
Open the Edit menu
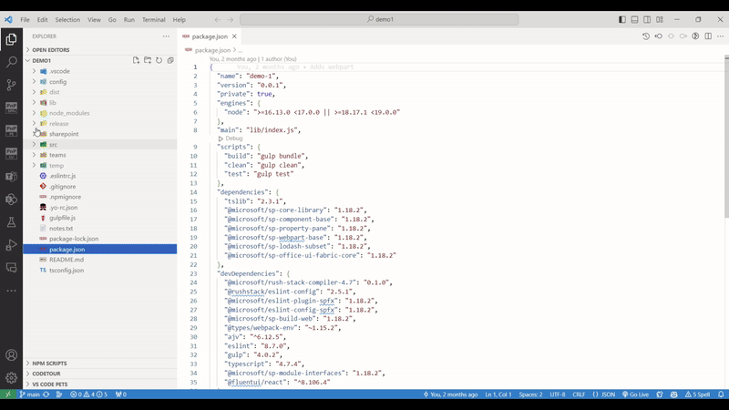[x=42, y=19]
